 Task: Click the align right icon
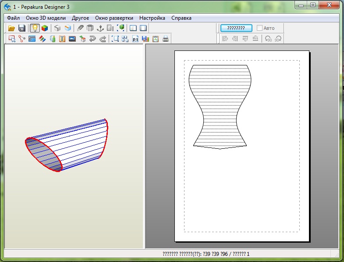[235, 39]
